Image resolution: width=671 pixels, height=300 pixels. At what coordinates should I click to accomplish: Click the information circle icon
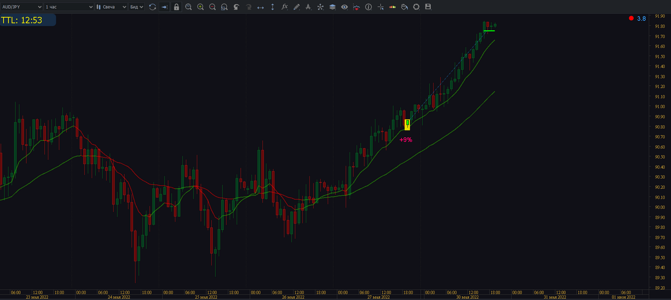pos(368,7)
